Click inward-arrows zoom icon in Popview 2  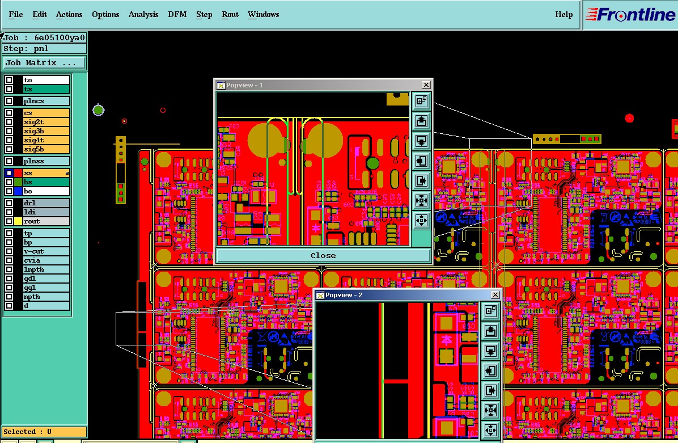coord(491,410)
